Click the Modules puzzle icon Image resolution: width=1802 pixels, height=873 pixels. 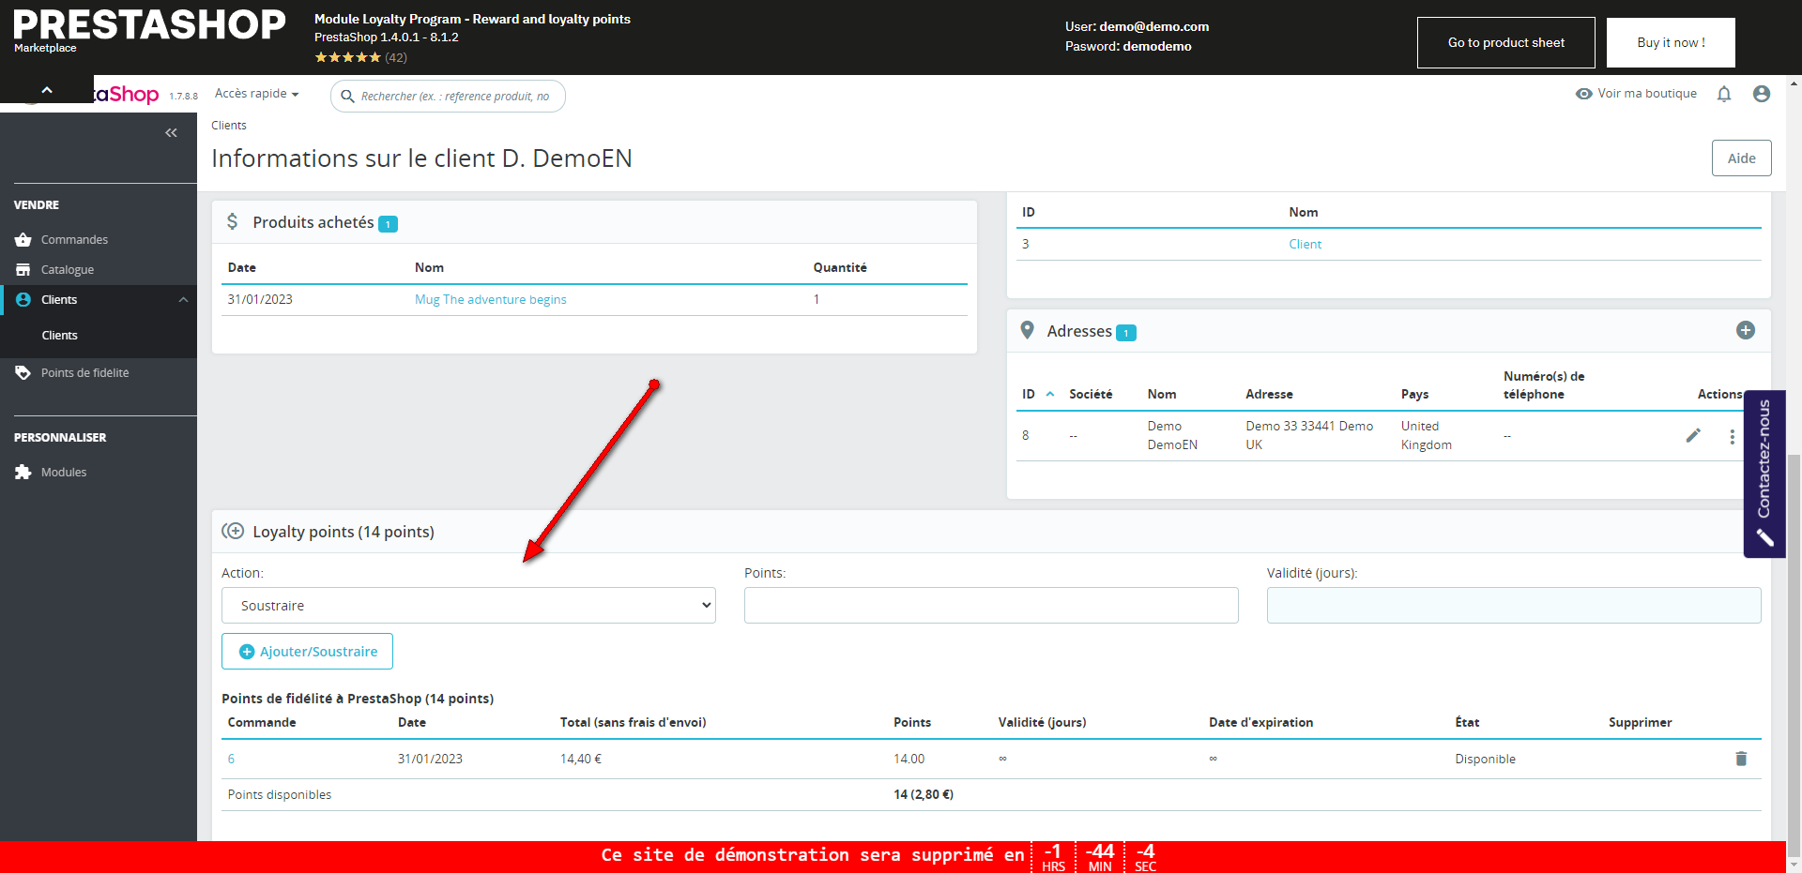pos(23,473)
